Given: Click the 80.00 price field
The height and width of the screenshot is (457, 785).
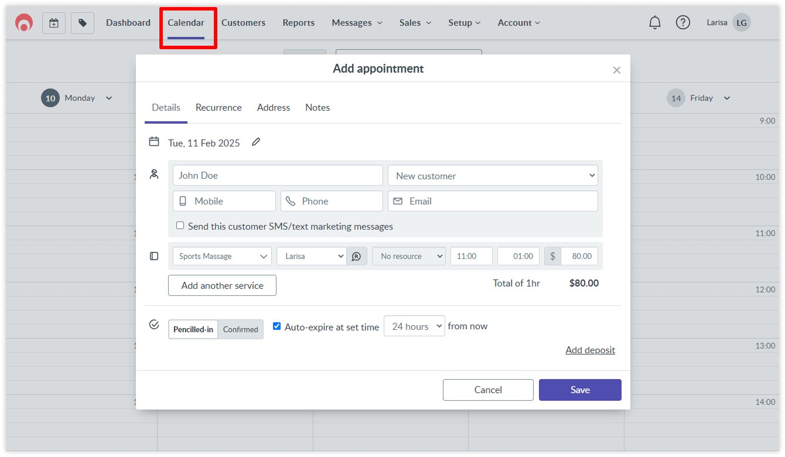Looking at the screenshot, I should [x=579, y=256].
